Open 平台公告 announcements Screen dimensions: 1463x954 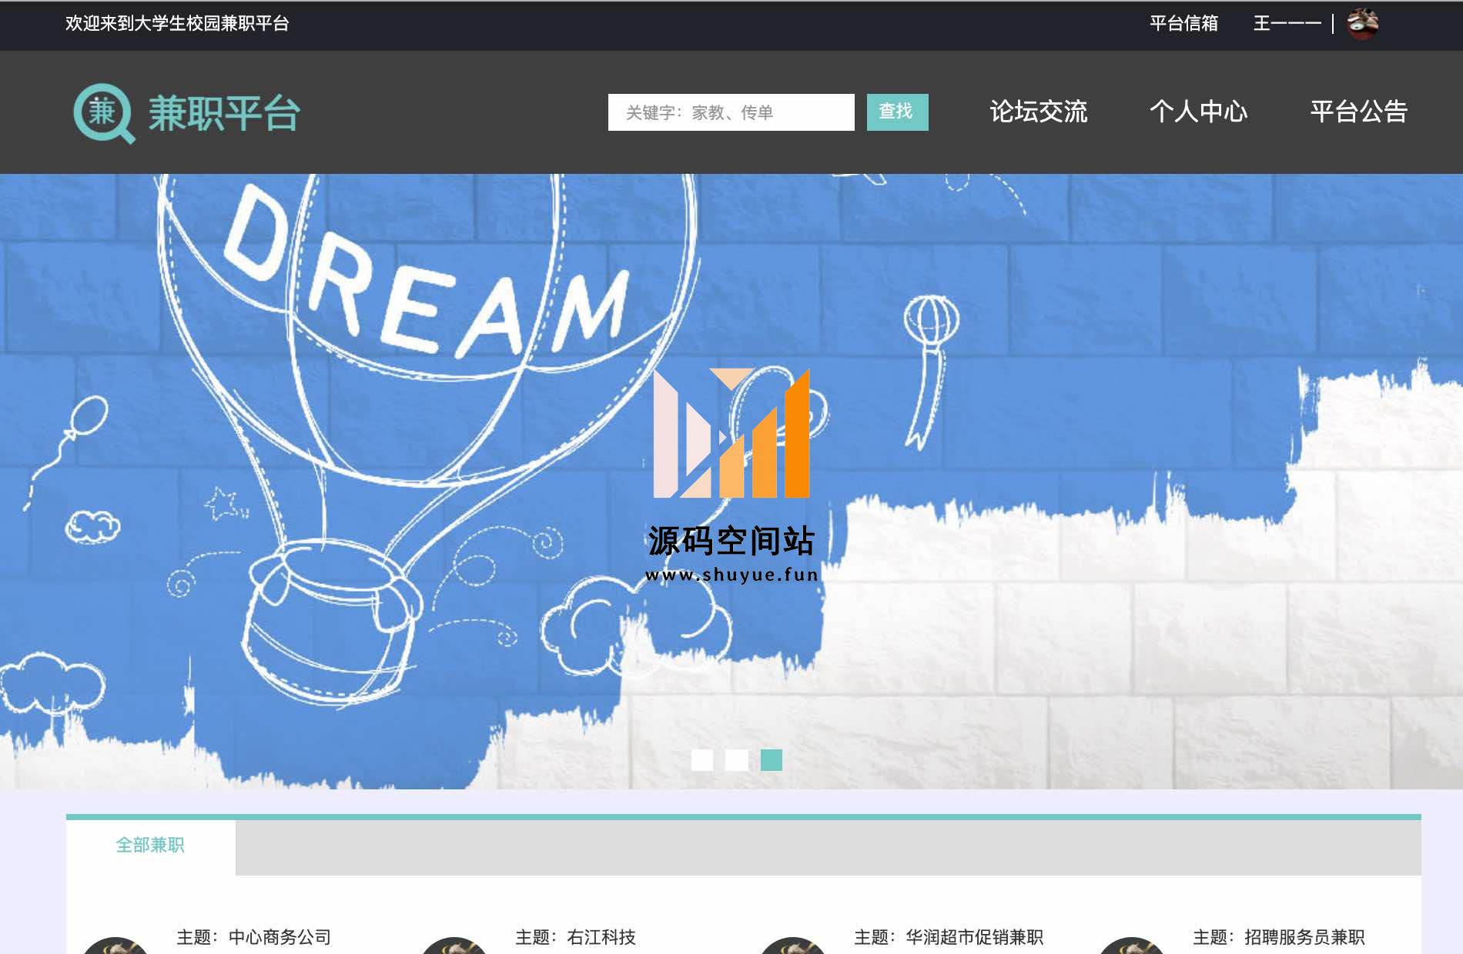click(x=1358, y=112)
